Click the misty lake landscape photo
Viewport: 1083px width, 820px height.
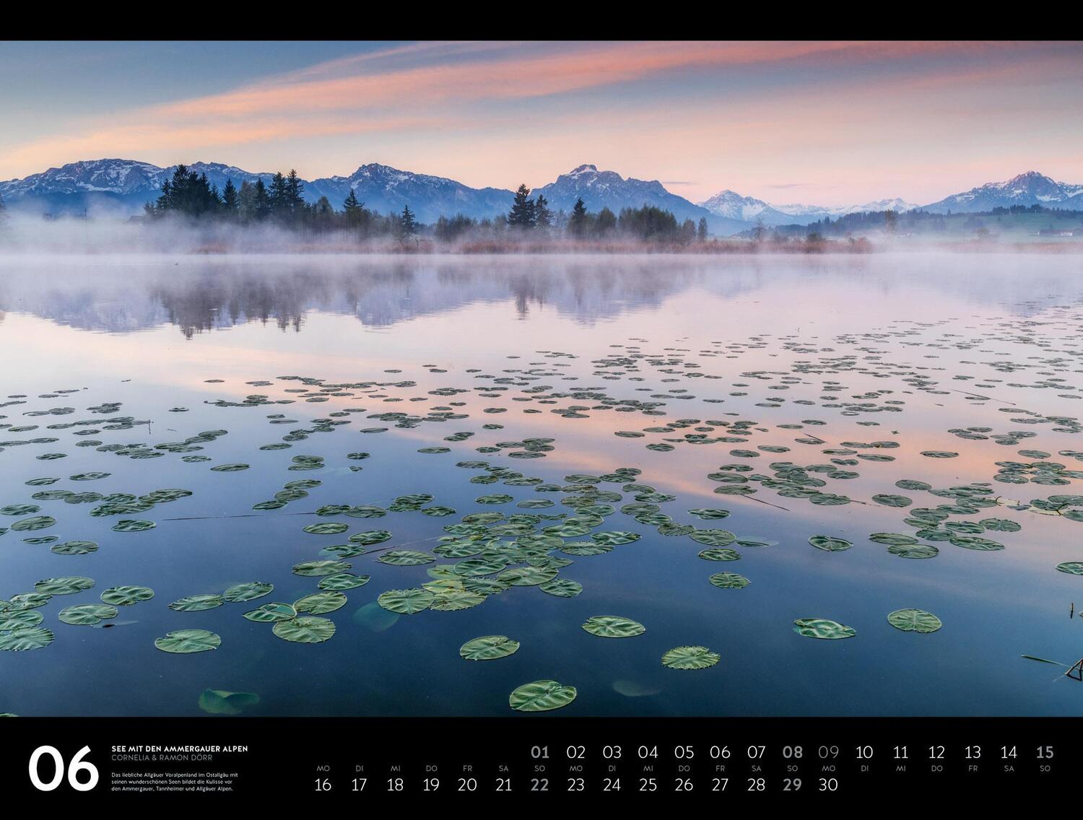[x=541, y=378]
